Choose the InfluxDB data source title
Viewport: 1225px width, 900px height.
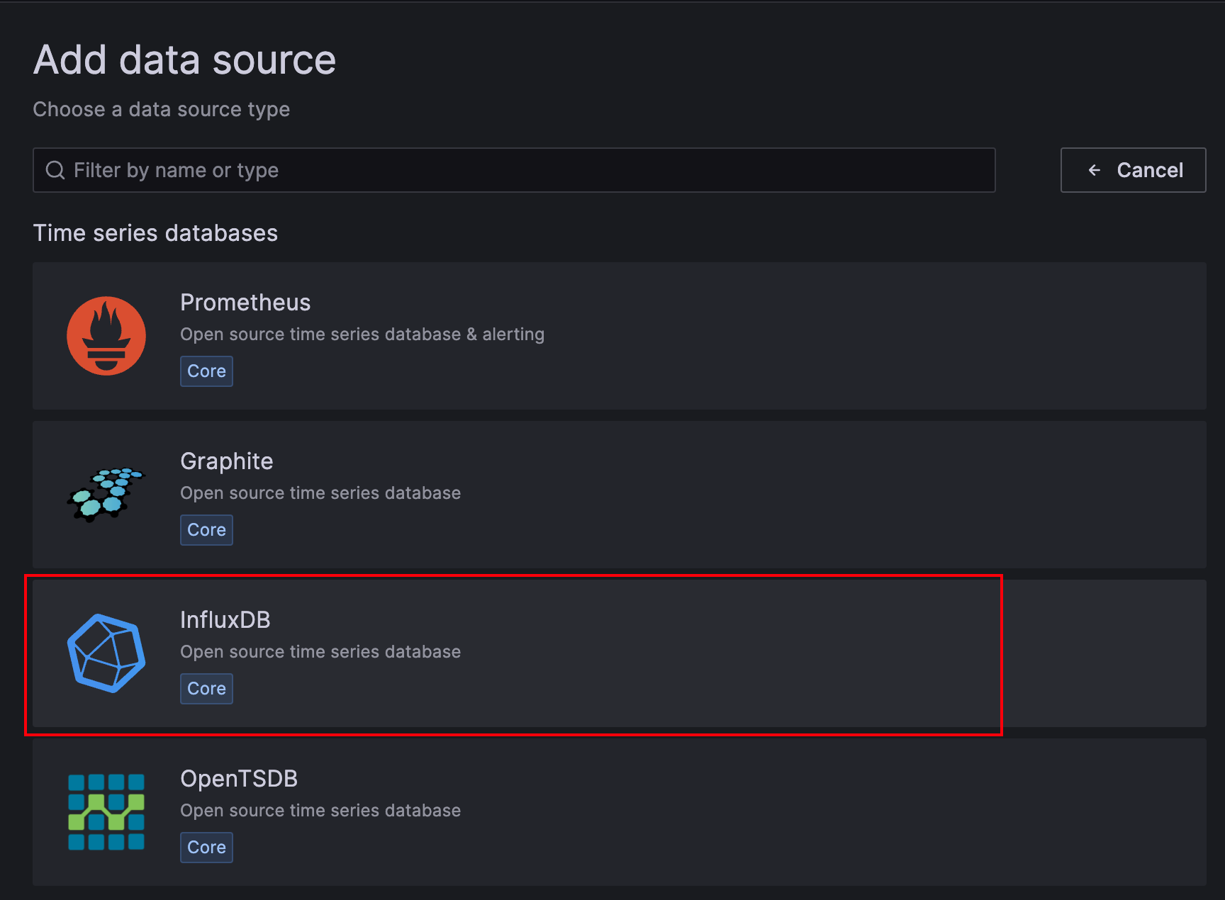pos(225,620)
